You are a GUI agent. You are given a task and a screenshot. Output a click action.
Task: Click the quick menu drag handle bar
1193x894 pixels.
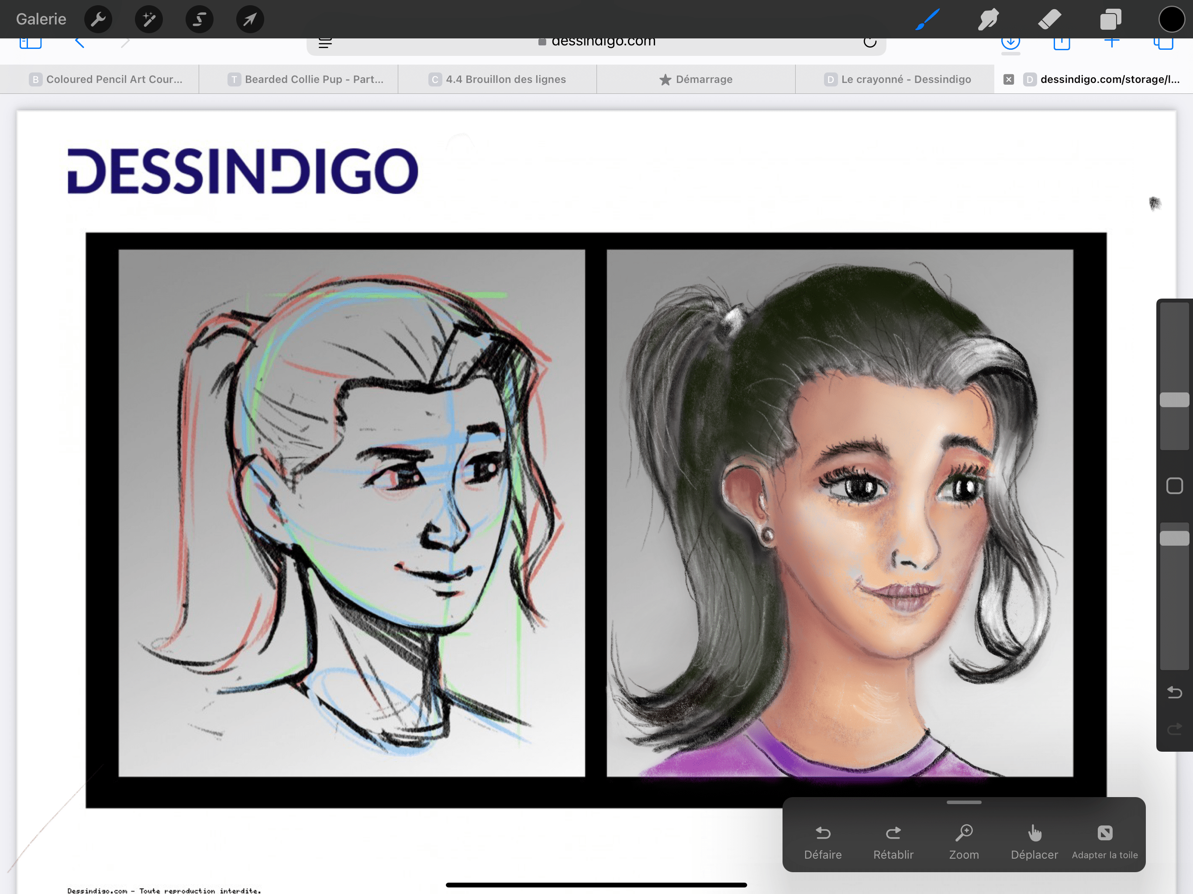click(964, 802)
